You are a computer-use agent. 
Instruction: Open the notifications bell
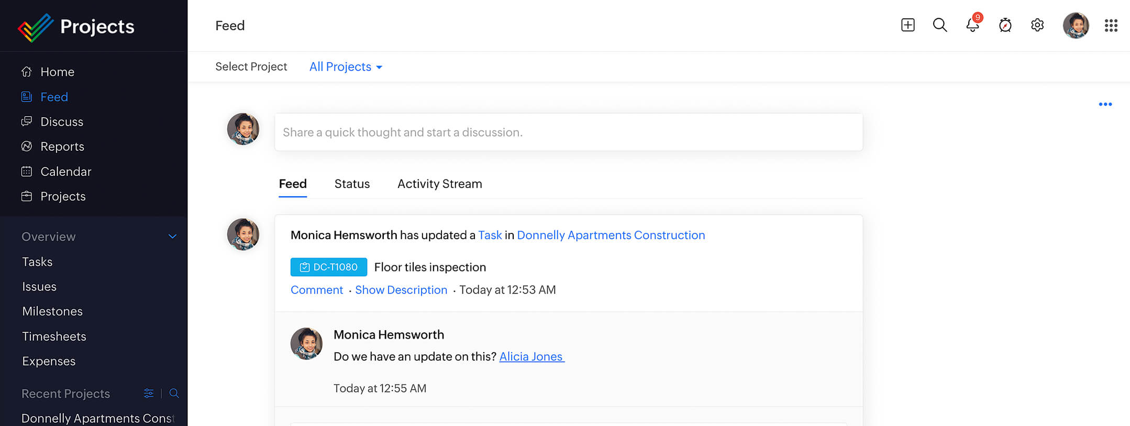(x=972, y=25)
